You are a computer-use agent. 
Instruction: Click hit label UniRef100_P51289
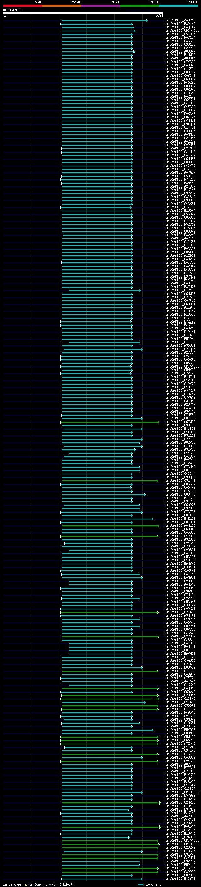(x=180, y=435)
